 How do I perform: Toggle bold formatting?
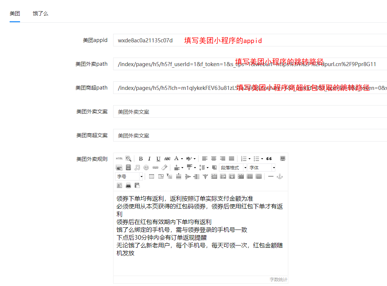pos(141,159)
